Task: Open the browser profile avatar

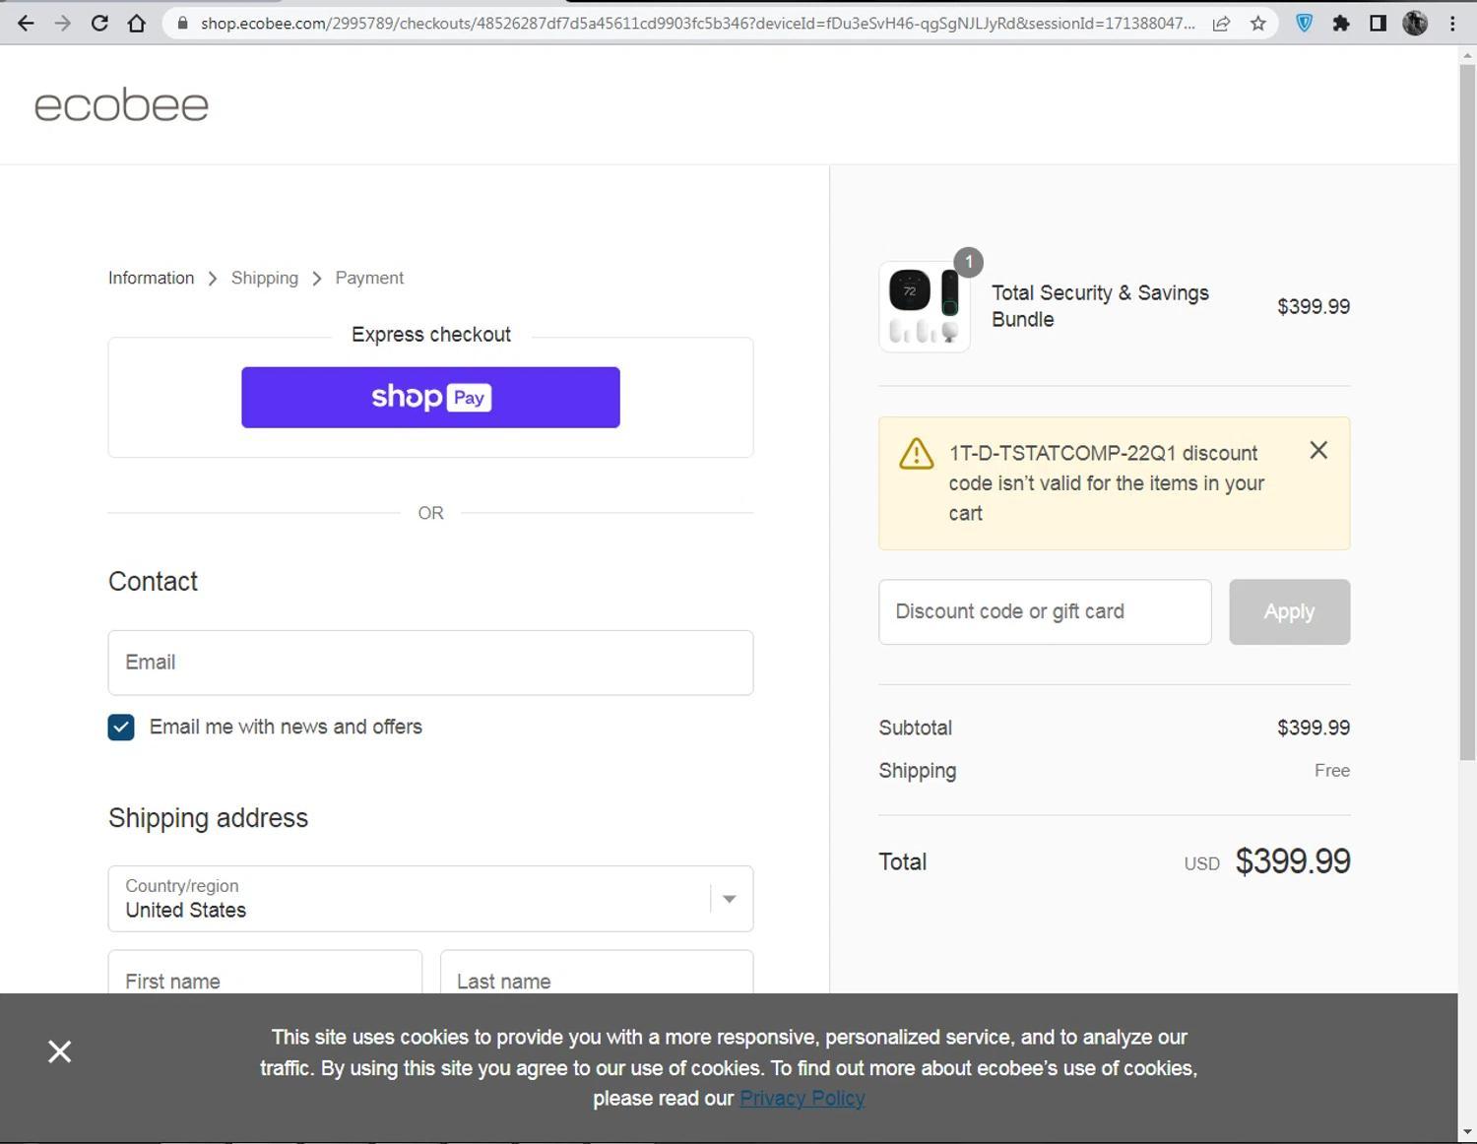Action: [x=1415, y=23]
